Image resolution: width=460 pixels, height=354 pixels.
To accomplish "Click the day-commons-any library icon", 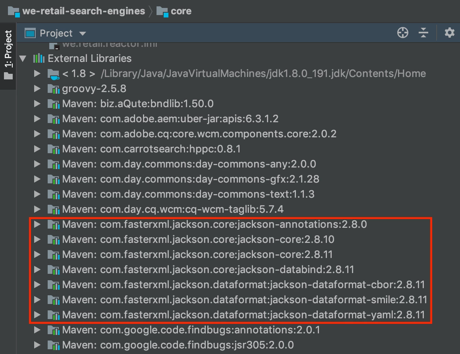I will pyautogui.click(x=53, y=164).
